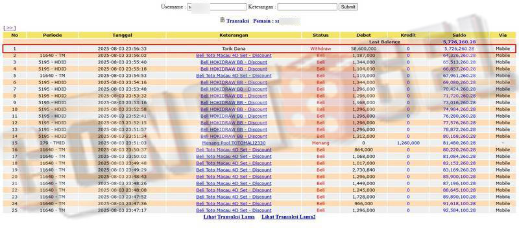519x233 pixels.
Task: Open Beli Toto Macau 4D Set link in row 18
Action: [x=234, y=163]
